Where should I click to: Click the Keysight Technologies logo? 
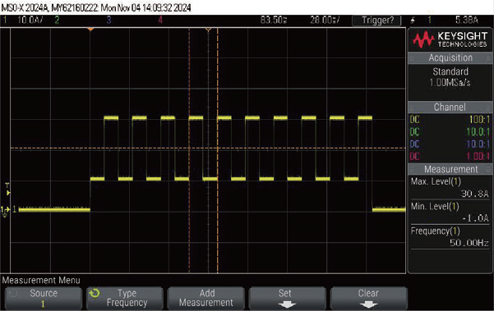click(x=450, y=39)
